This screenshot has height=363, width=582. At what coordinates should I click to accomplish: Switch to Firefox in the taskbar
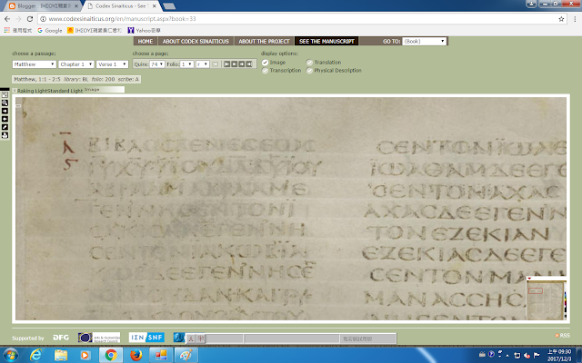[x=136, y=355]
